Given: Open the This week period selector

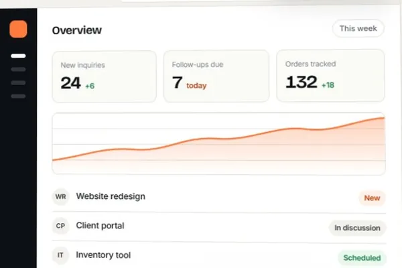Looking at the screenshot, I should click(358, 28).
